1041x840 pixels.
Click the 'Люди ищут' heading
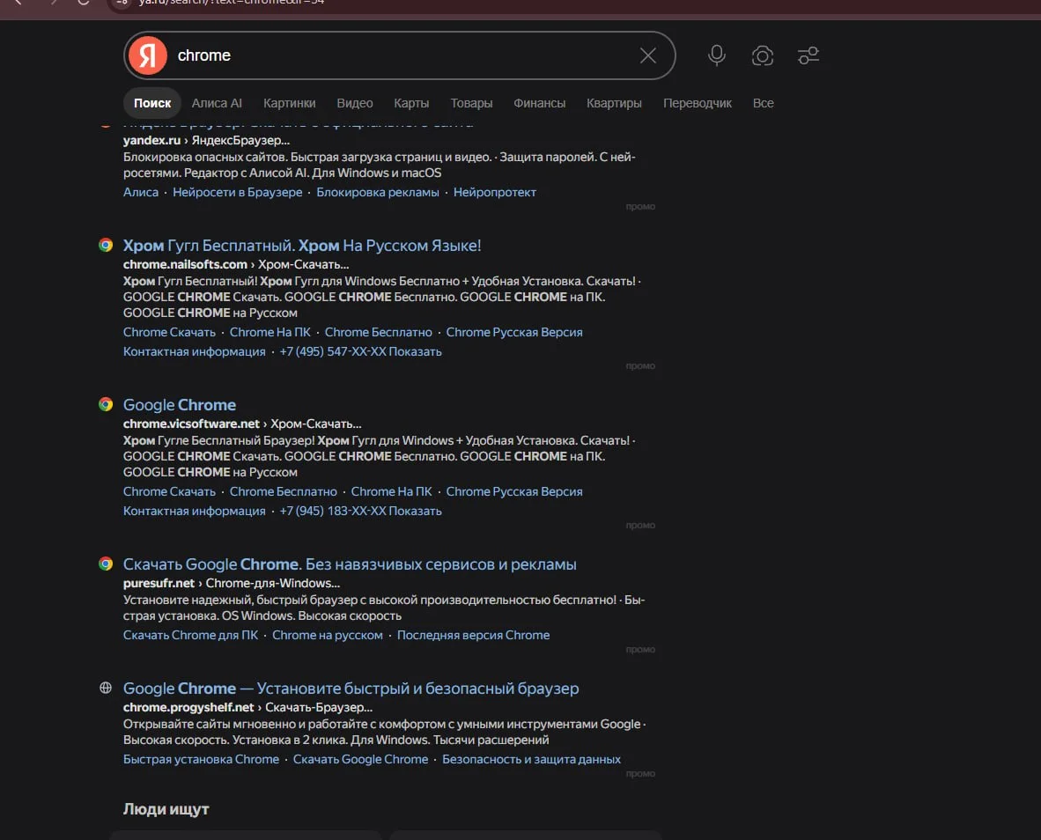[x=166, y=809]
